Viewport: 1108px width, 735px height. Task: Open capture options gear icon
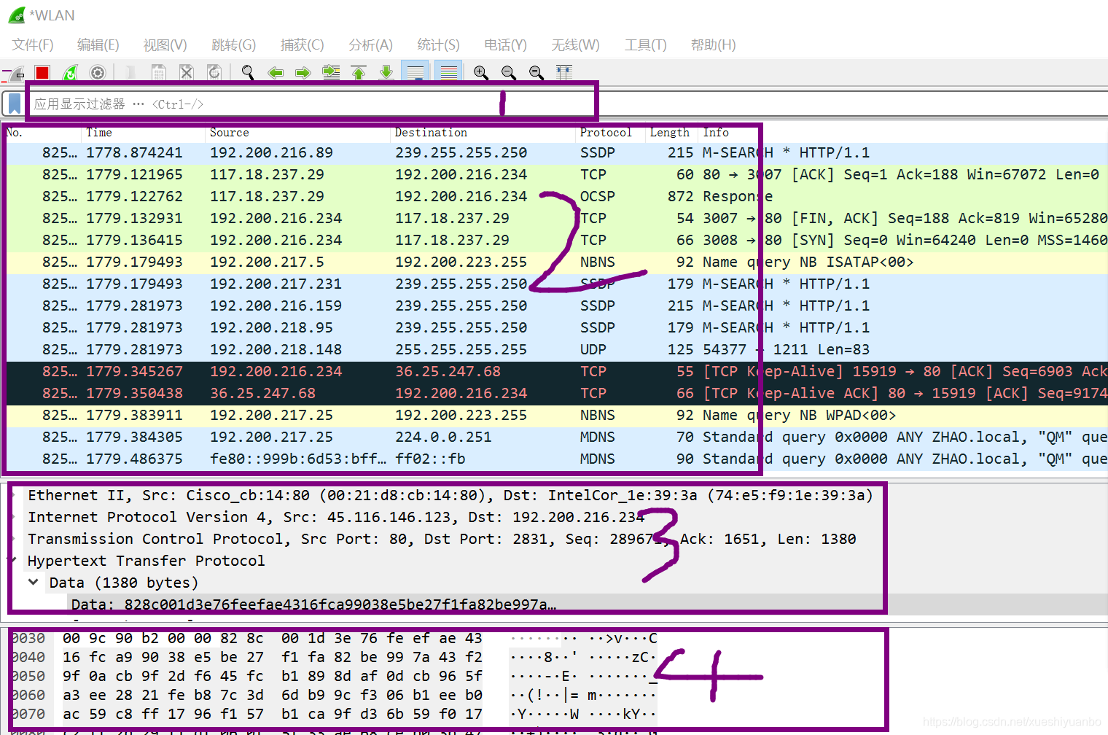tap(98, 72)
